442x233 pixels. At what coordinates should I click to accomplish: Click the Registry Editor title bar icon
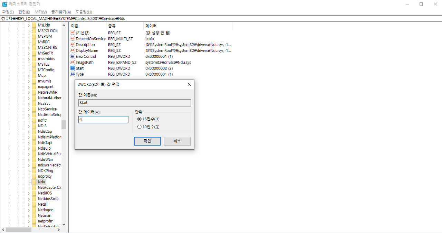5,4
